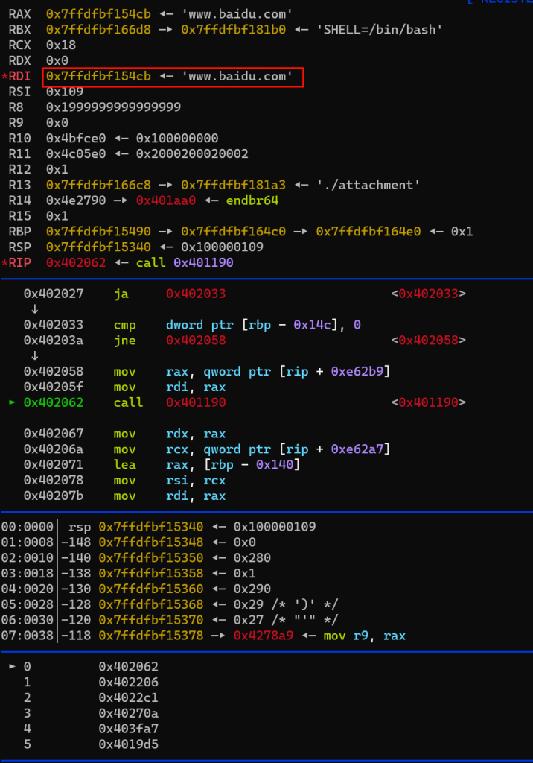
Task: Click the arrow marker beside backtrace frame 0
Action: click(x=11, y=666)
